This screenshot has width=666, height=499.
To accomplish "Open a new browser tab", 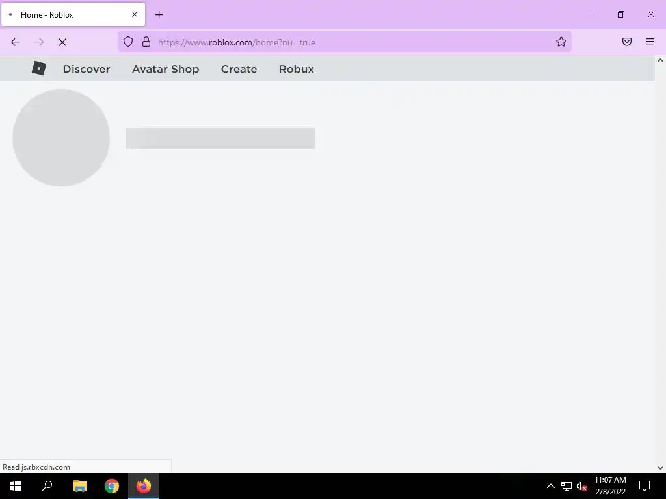I will coord(159,15).
